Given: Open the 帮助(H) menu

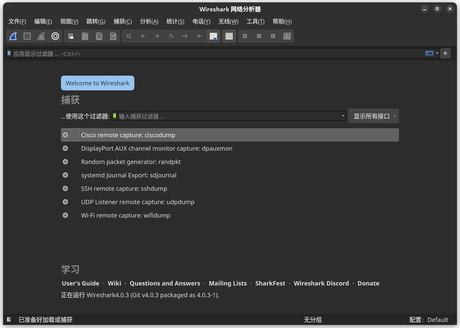Looking at the screenshot, I should 282,21.
